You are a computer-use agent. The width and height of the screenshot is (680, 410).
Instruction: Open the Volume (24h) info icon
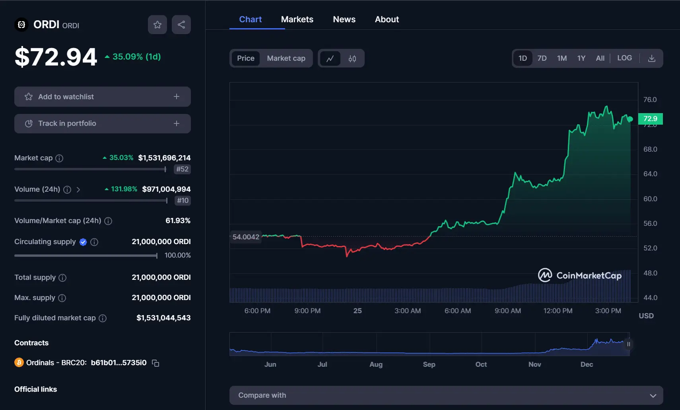coord(67,190)
